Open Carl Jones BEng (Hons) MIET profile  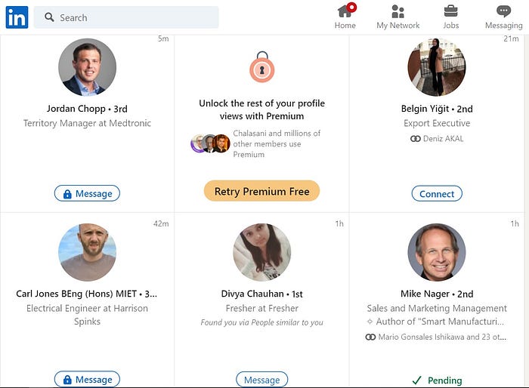[x=76, y=294]
